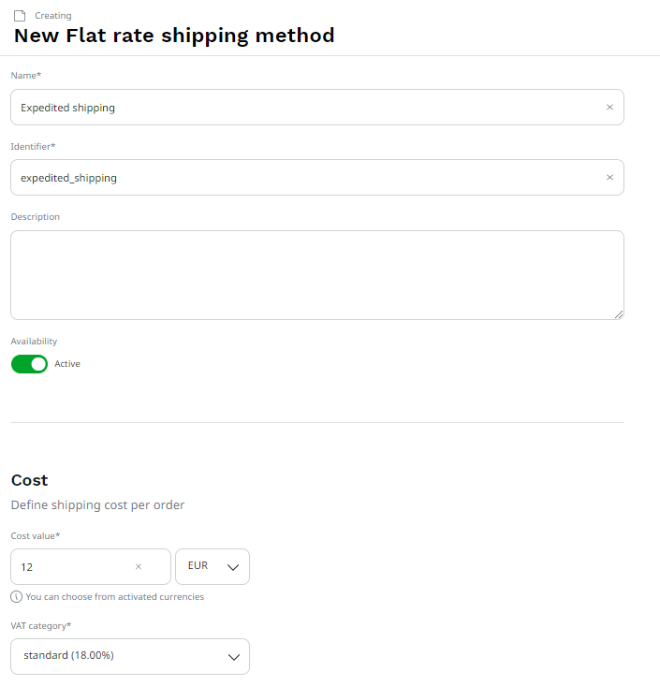Image resolution: width=660 pixels, height=686 pixels.
Task: Click the Description textarea resize handle
Action: point(618,314)
